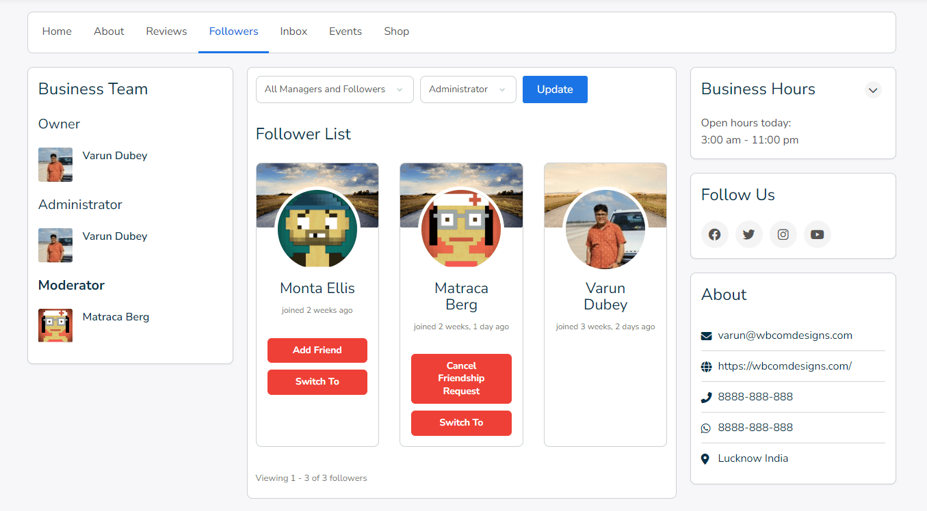Open the Administrator role dropdown

pyautogui.click(x=468, y=89)
